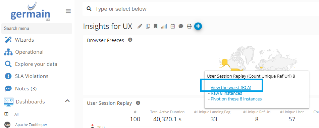Click the printer icon
The height and width of the screenshot is (128, 319).
coord(190,26)
